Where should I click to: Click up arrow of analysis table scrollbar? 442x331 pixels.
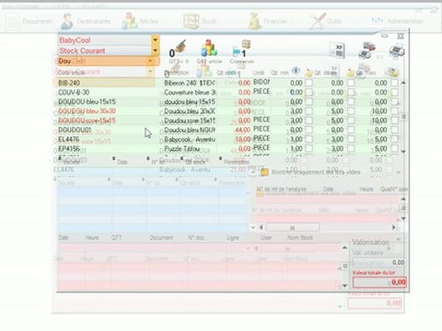403,200
